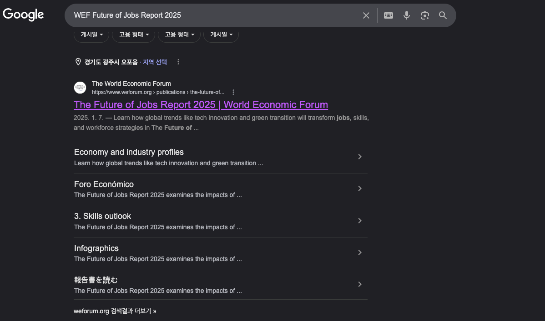Click the World Economic Forum favicon

coord(80,88)
